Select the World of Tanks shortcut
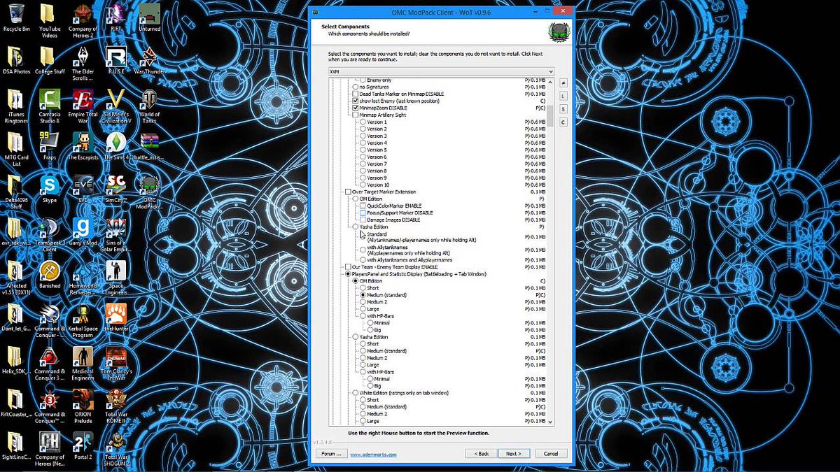 click(149, 106)
